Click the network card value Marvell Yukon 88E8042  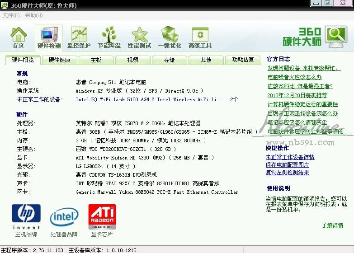[x=157, y=192]
